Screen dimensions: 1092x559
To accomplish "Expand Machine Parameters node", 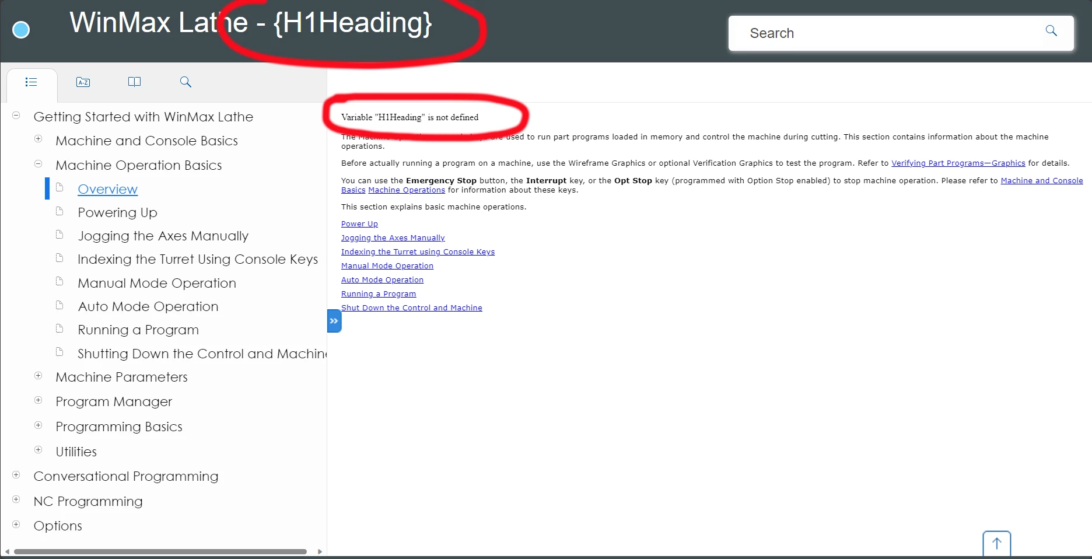I will (x=38, y=376).
